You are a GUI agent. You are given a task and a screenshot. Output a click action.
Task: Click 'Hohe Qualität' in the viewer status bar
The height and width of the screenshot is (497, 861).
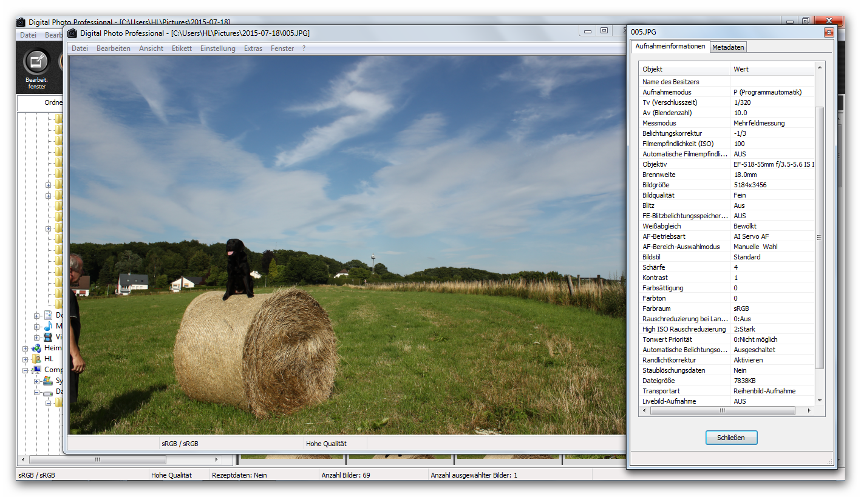tap(326, 444)
